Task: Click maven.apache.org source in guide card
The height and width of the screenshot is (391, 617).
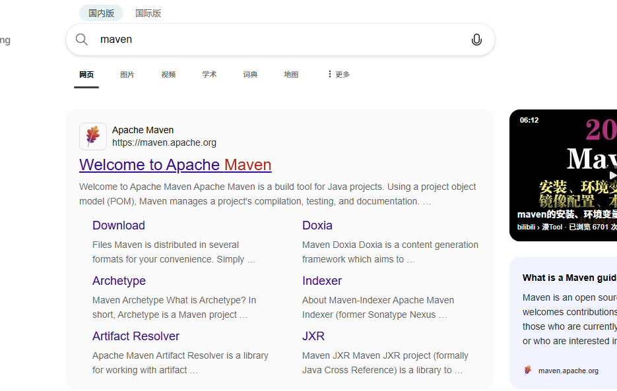Action: [x=568, y=371]
